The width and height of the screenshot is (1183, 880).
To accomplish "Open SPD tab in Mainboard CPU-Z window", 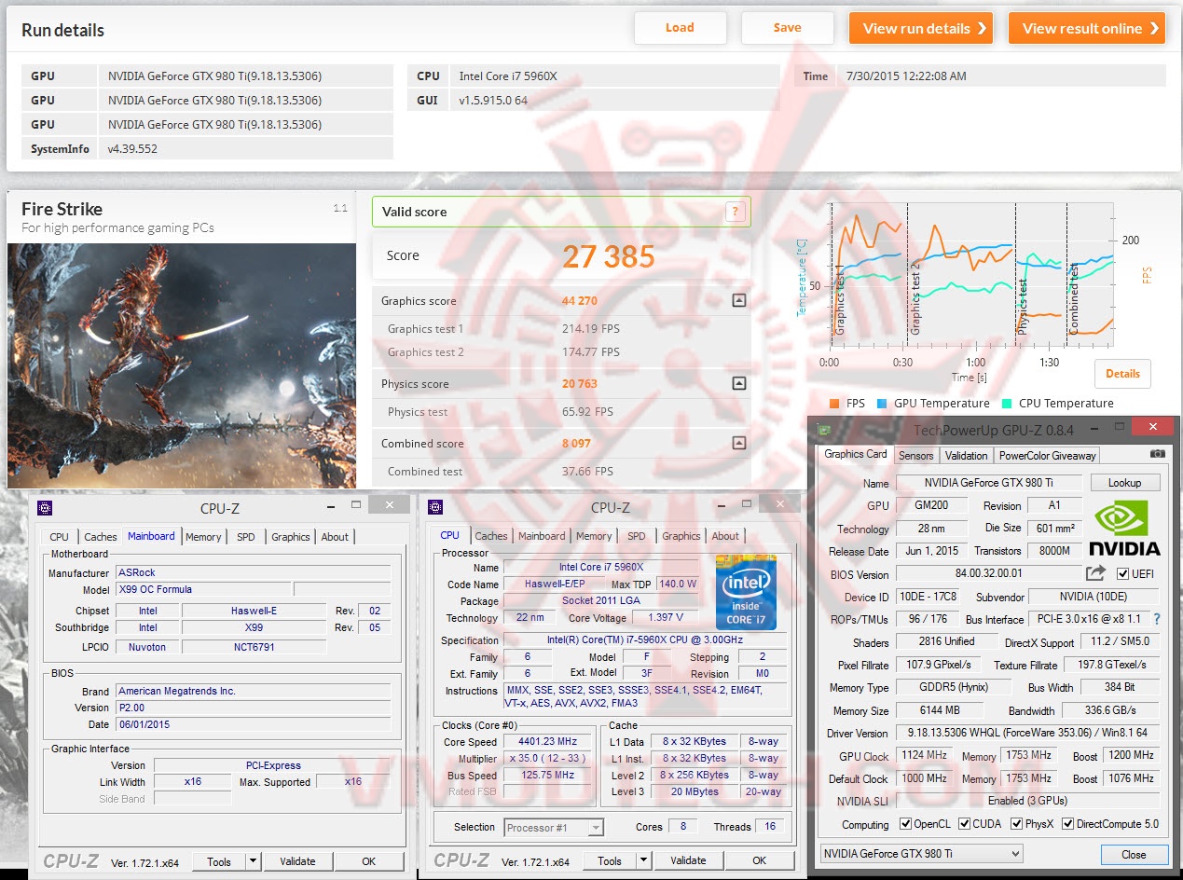I will (x=246, y=537).
